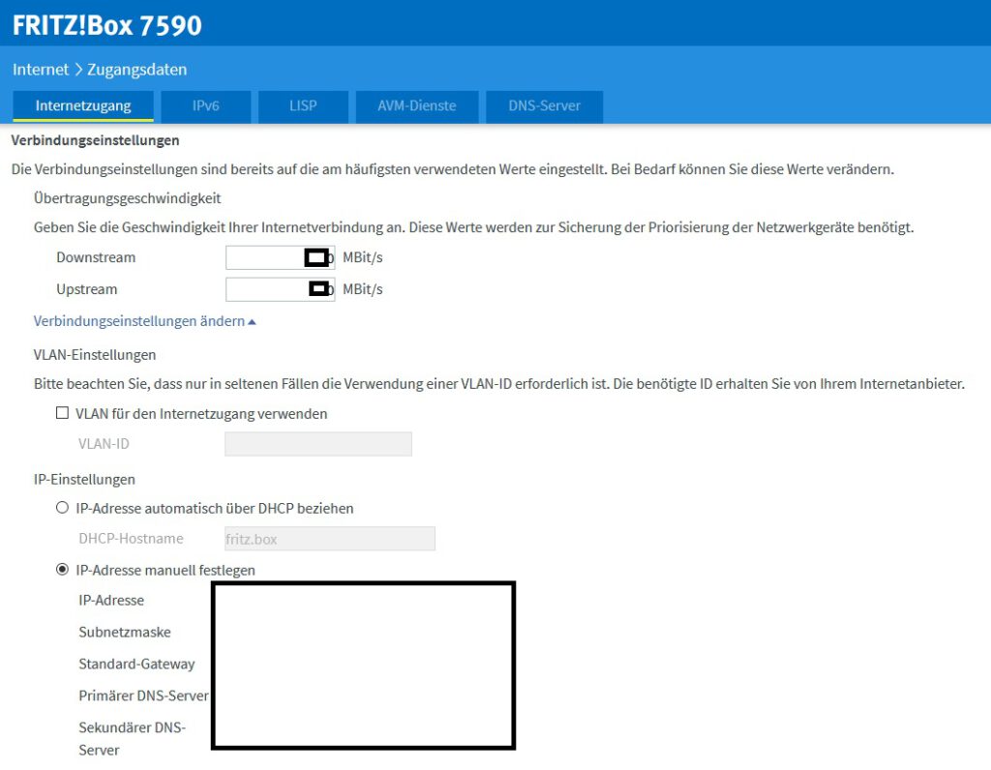Click the MBit/s unit next to Upstream

pos(363,289)
